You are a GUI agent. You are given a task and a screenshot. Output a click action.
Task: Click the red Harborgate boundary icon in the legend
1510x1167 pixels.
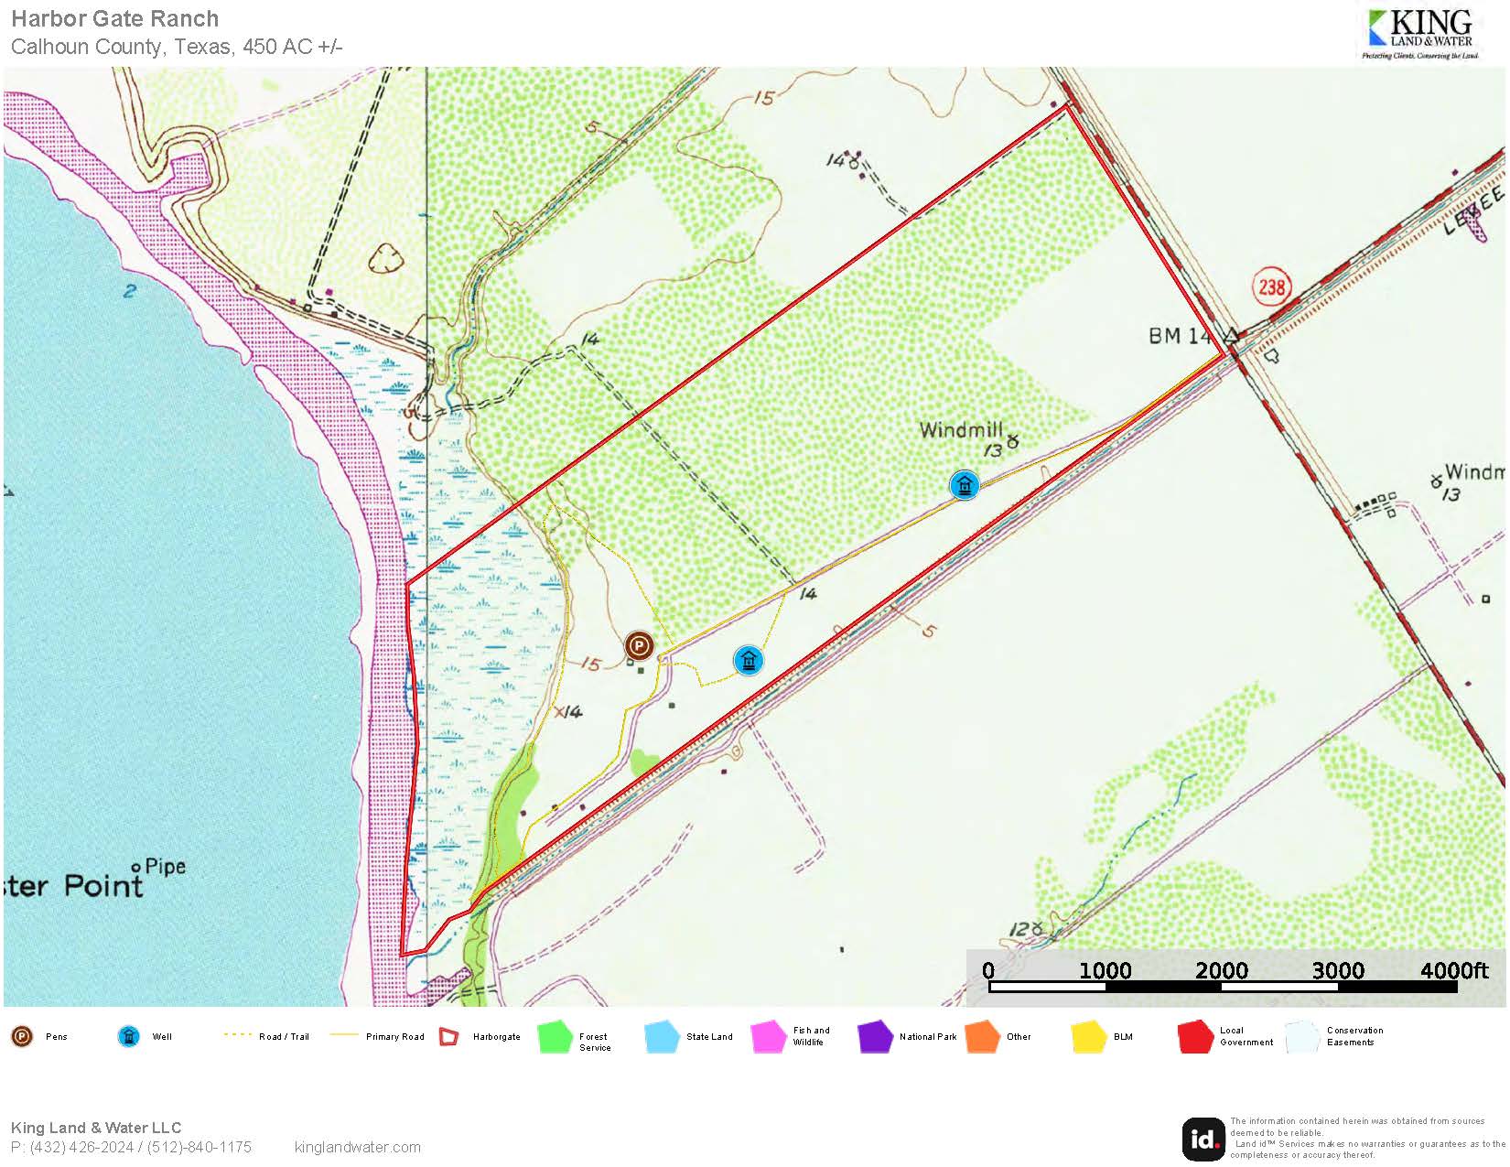coord(448,1036)
